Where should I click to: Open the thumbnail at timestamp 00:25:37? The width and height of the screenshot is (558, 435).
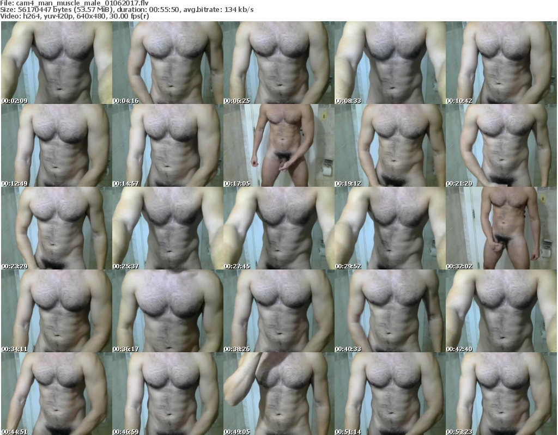click(x=168, y=228)
